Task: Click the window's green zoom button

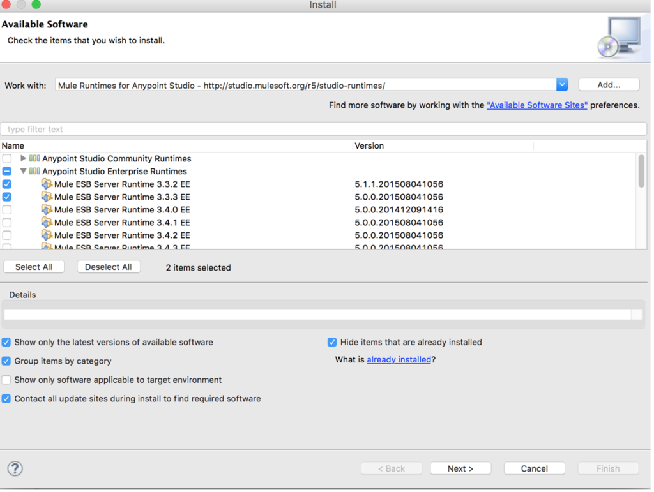Action: (x=36, y=4)
